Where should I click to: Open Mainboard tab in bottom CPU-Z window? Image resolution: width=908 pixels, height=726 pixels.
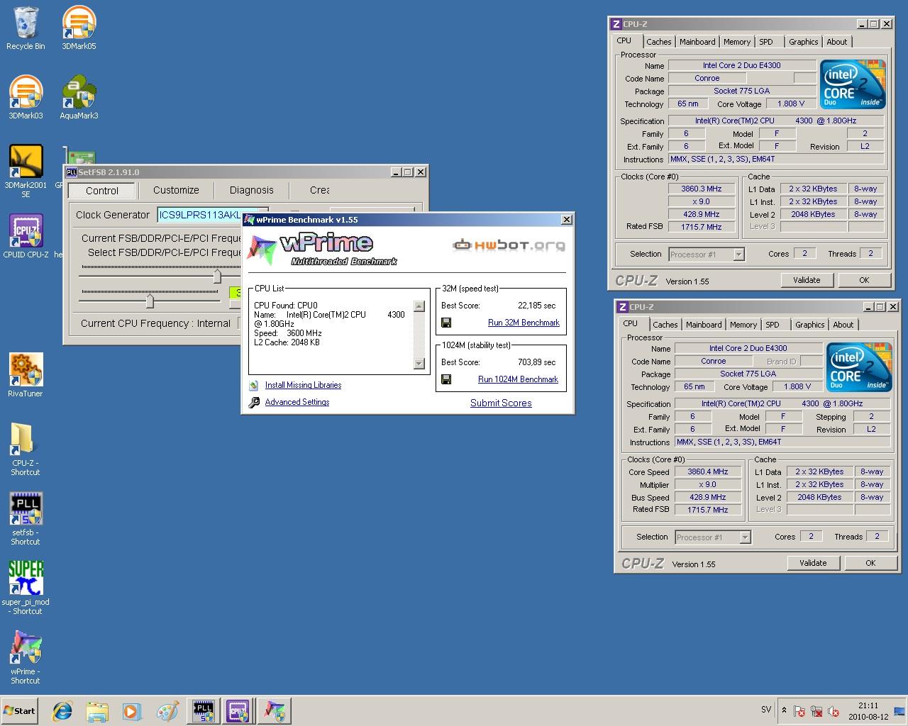click(704, 325)
